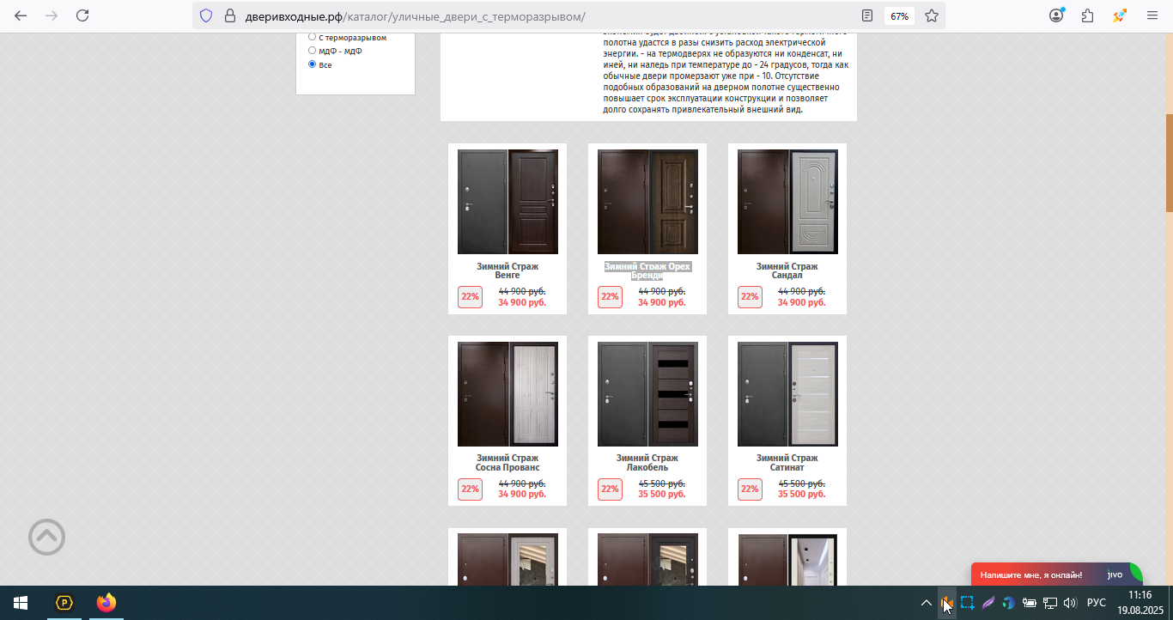
Task: Open 'Зимний Страж Сатинат' product link
Action: point(787,463)
